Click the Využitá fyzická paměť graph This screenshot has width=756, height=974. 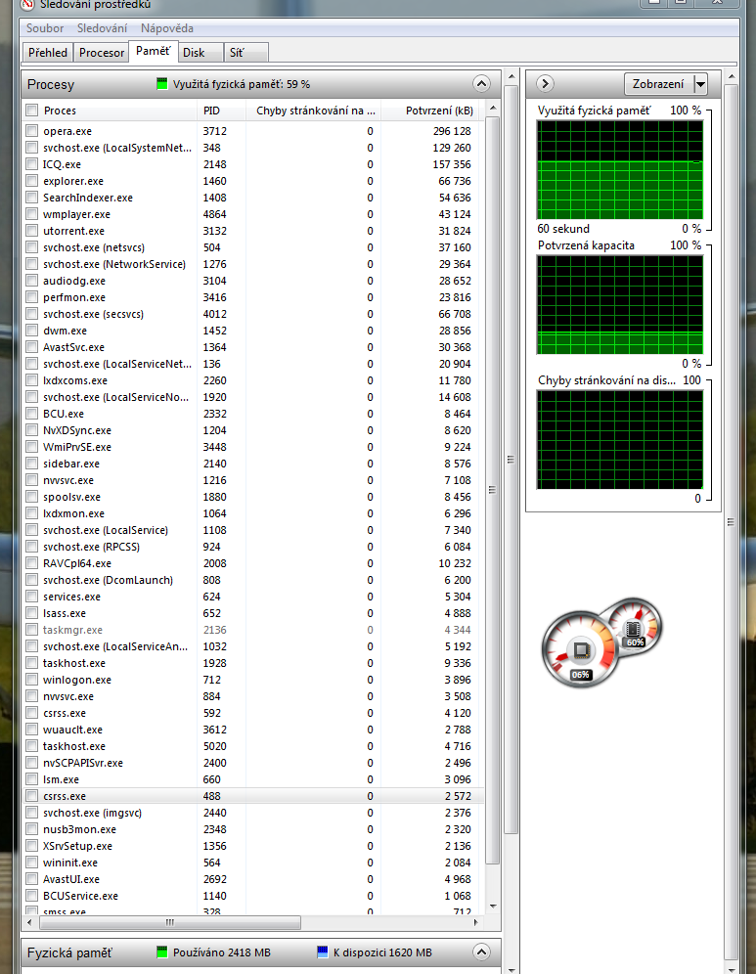click(x=620, y=169)
